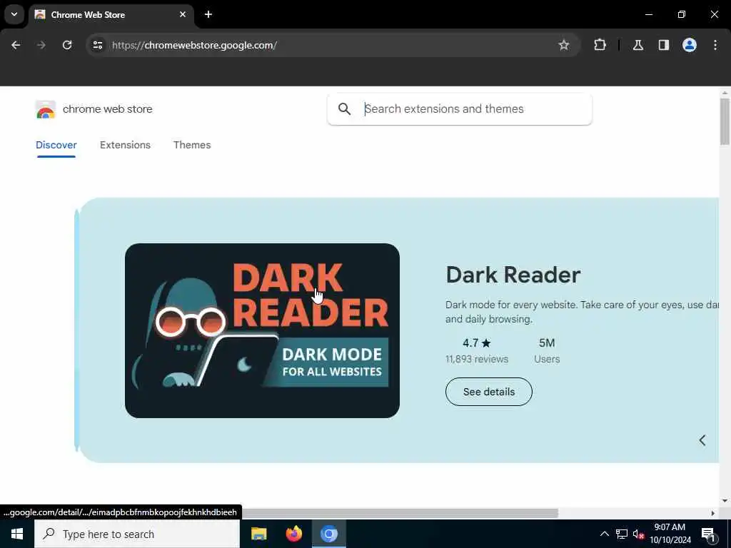The height and width of the screenshot is (548, 731).
Task: Click the Dark Reader title
Action: pyautogui.click(x=513, y=275)
